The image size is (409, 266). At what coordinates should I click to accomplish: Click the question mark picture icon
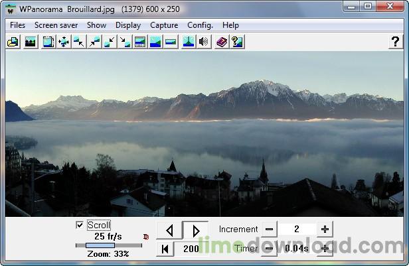[x=237, y=42]
